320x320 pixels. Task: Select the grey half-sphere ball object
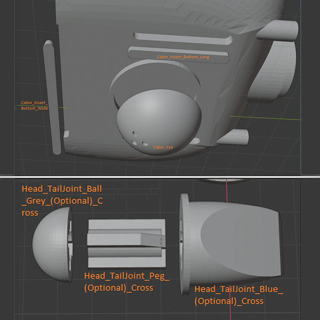(x=52, y=244)
